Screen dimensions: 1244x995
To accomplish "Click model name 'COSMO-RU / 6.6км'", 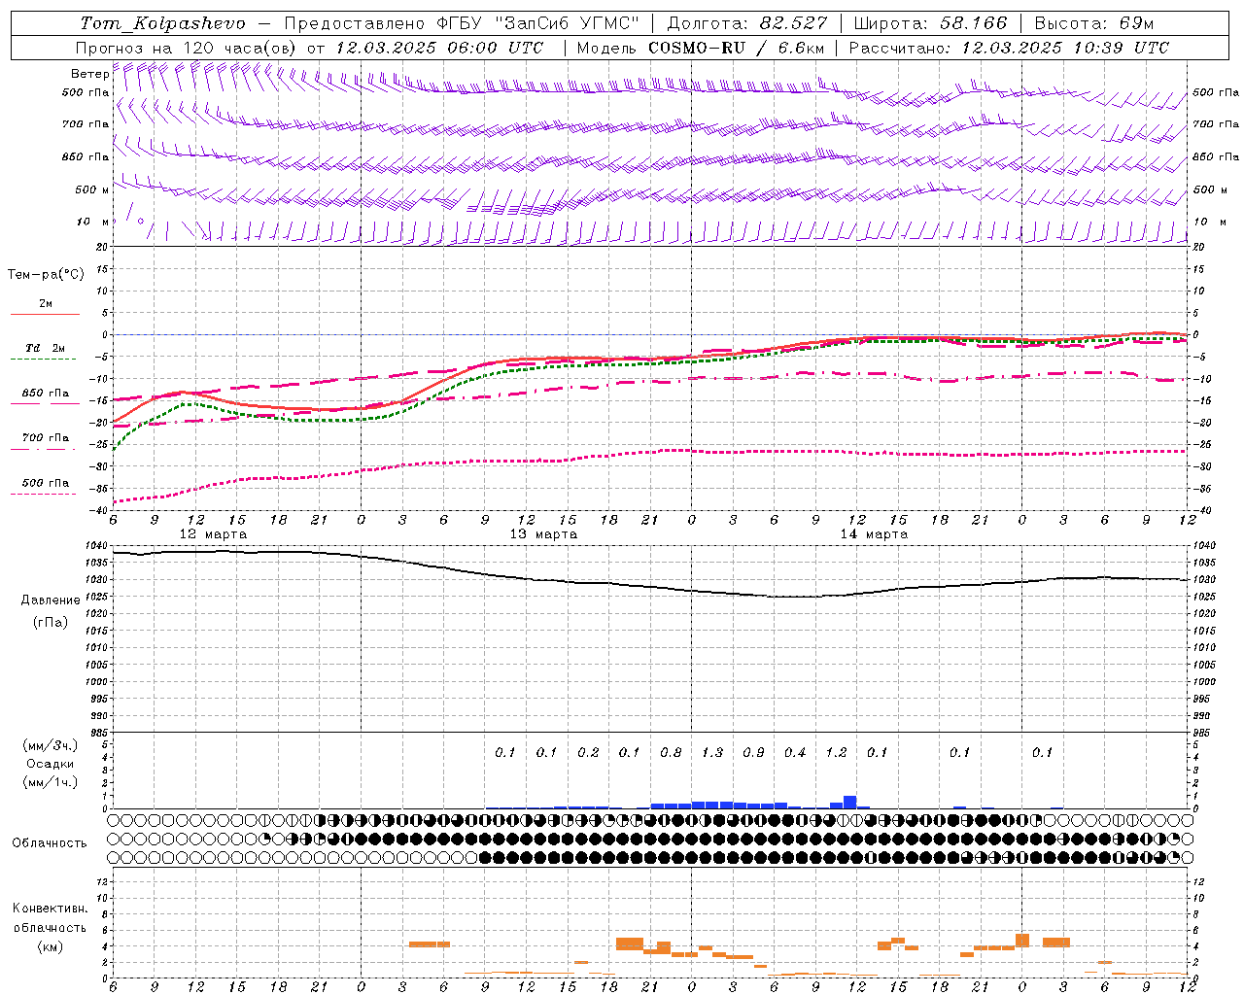I will tap(737, 48).
